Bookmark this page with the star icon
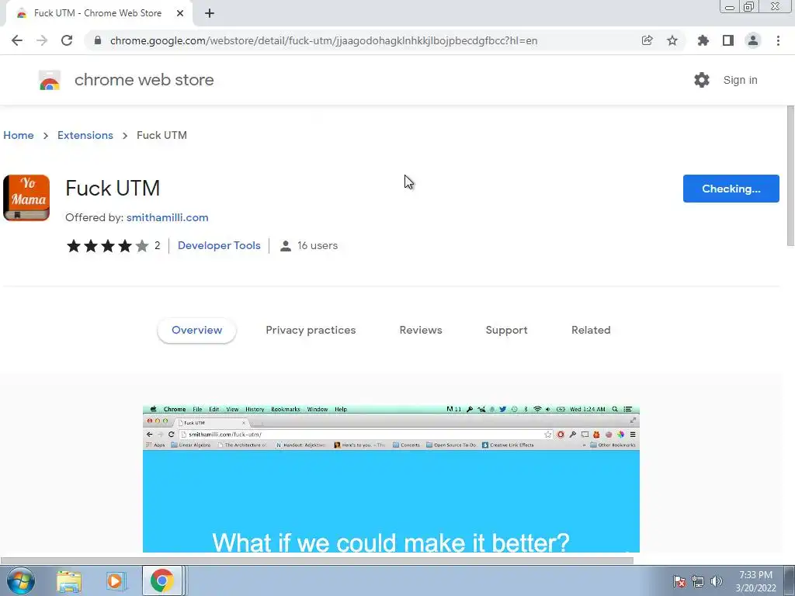Viewport: 795px width, 596px height. [672, 40]
